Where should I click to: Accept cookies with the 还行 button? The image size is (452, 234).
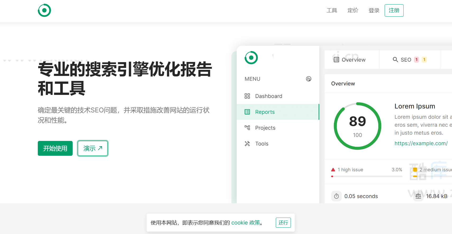point(283,223)
